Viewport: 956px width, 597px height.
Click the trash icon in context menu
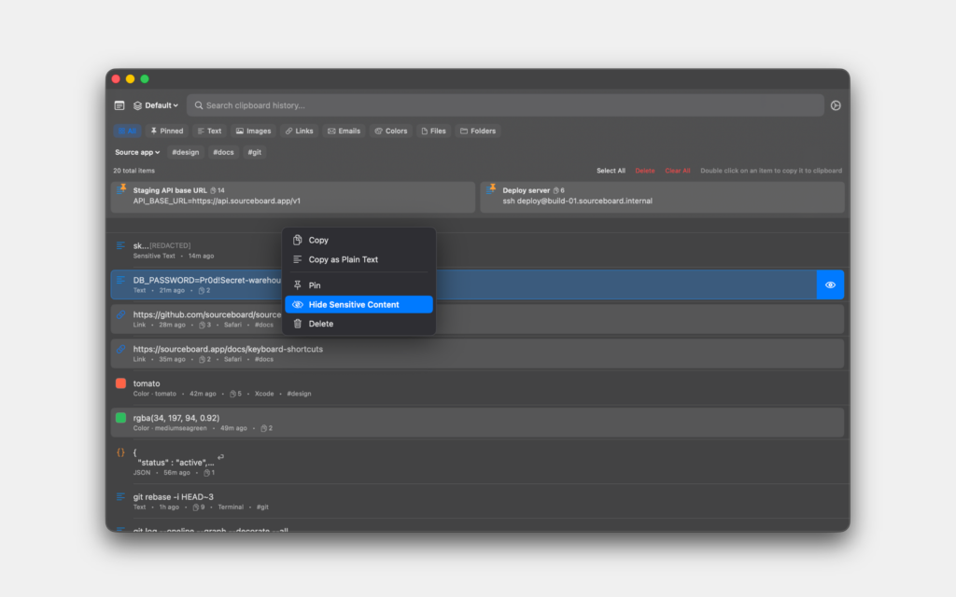coord(298,324)
